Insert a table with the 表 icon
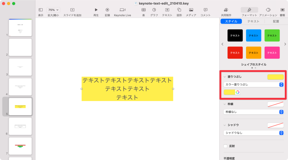Screen dimensions: 288x160 click(143, 10)
